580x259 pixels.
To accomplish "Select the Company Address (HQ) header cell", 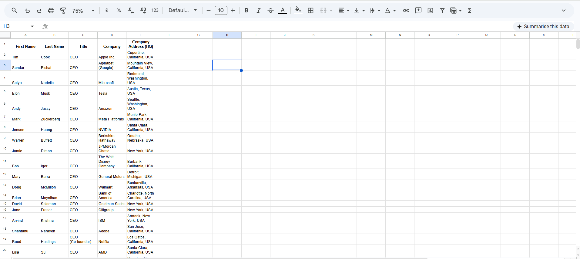I will 141,44.
